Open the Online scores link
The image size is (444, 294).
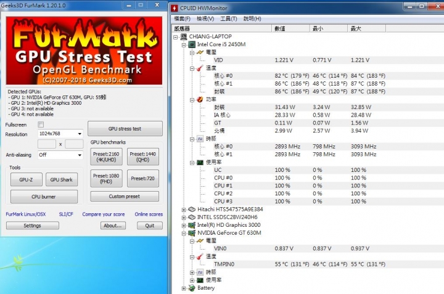[x=149, y=214]
